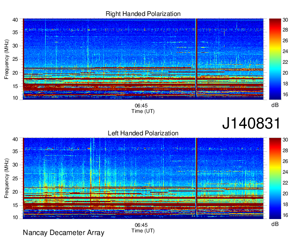293x238 pixels.
Task: Click the Right Handed Polarization spectrogram image
Action: point(143,59)
